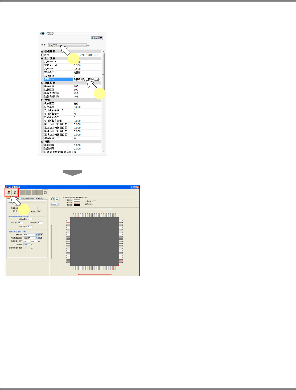Image resolution: width=296 pixels, height=390 pixels.
Task: Collapse the 吸嘴选择 group
Action: pyautogui.click(x=42, y=51)
